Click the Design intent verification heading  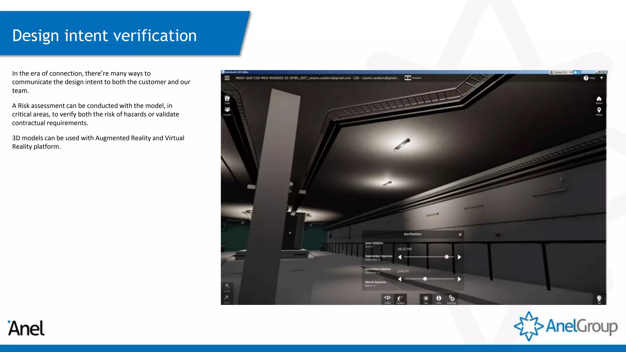(105, 35)
